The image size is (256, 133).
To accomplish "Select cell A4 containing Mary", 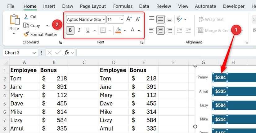I will pos(24,95).
